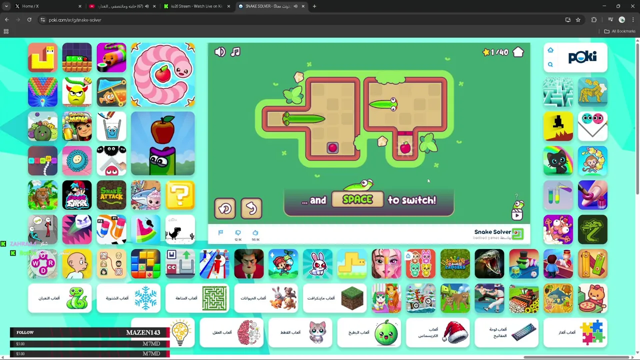Open the brain games category card
Viewport: 640px width, 360px height.
231,332
